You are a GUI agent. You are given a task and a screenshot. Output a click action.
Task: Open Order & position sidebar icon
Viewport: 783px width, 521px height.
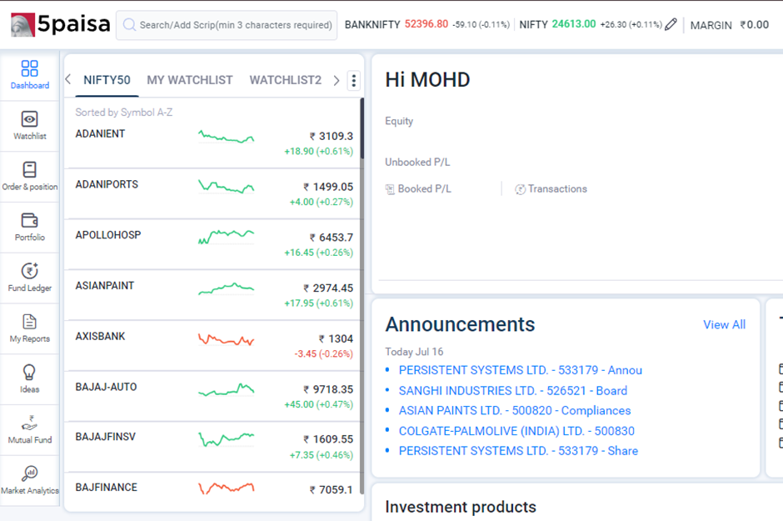29,170
